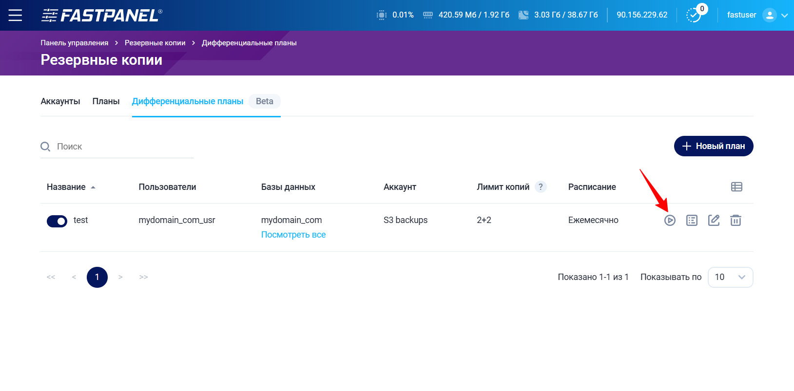This screenshot has width=794, height=391.
Task: Disable the test plan toggle
Action: coord(57,221)
